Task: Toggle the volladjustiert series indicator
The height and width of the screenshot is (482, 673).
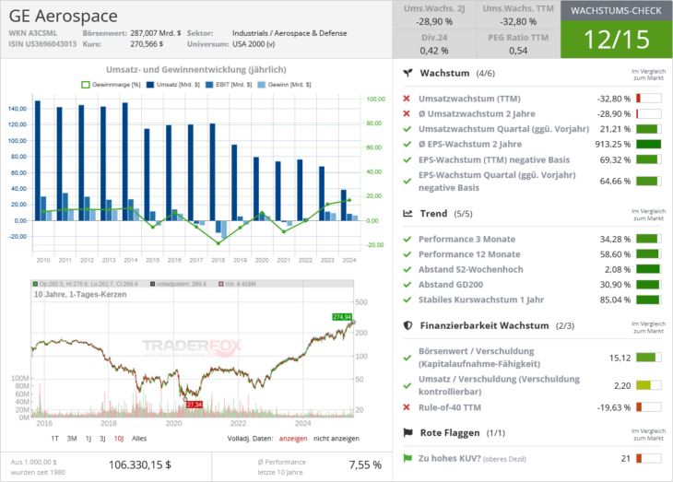Action: coord(178,284)
